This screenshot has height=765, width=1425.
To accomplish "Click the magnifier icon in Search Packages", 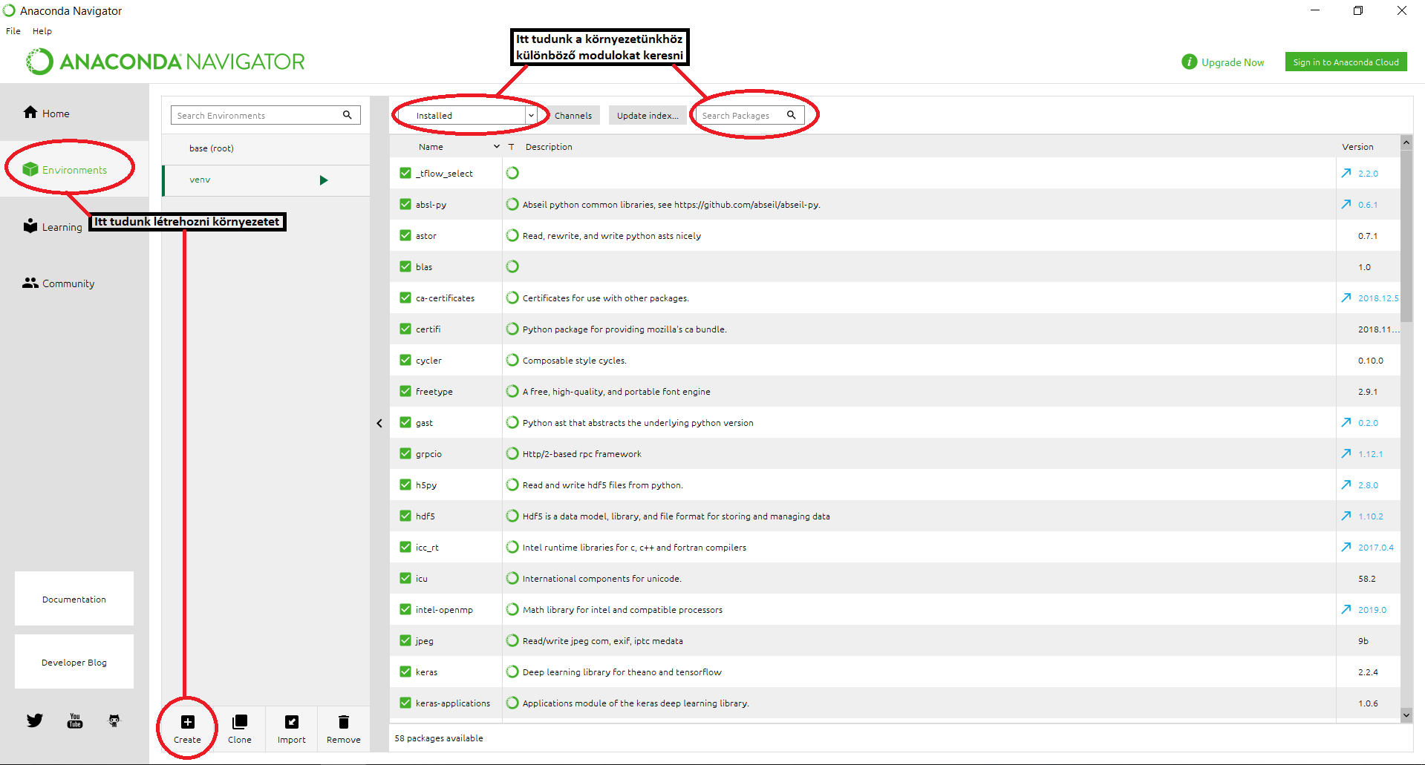I will [792, 115].
